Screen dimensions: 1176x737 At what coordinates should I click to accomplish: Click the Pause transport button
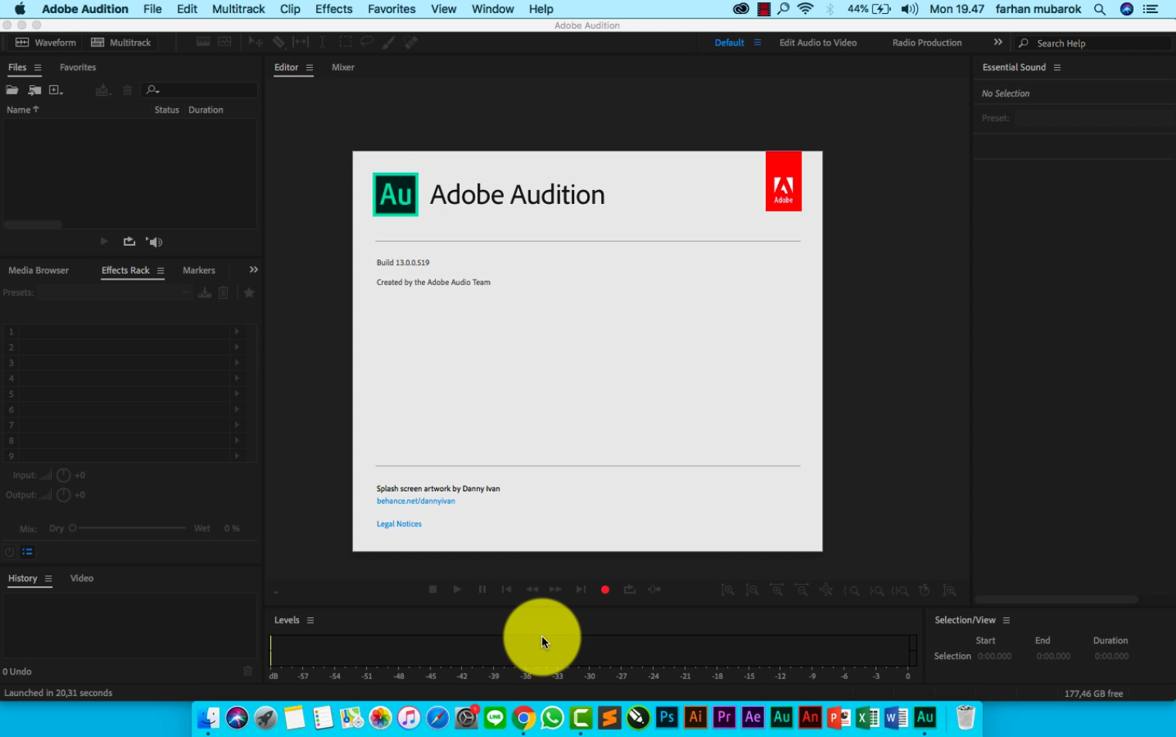(482, 589)
